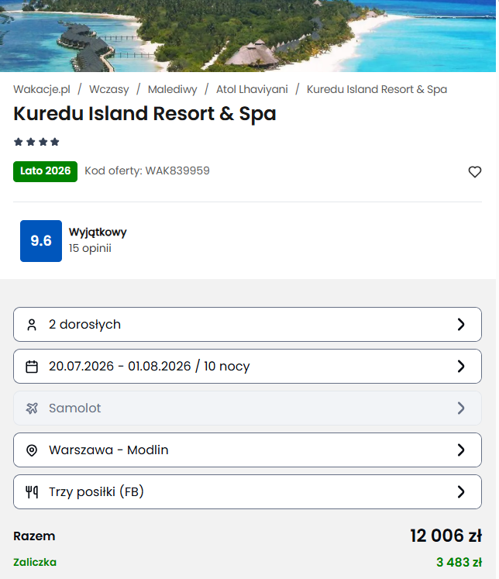Expand the 2 dorosłych travelers selector
Viewport: 499px width, 579px height.
click(461, 325)
